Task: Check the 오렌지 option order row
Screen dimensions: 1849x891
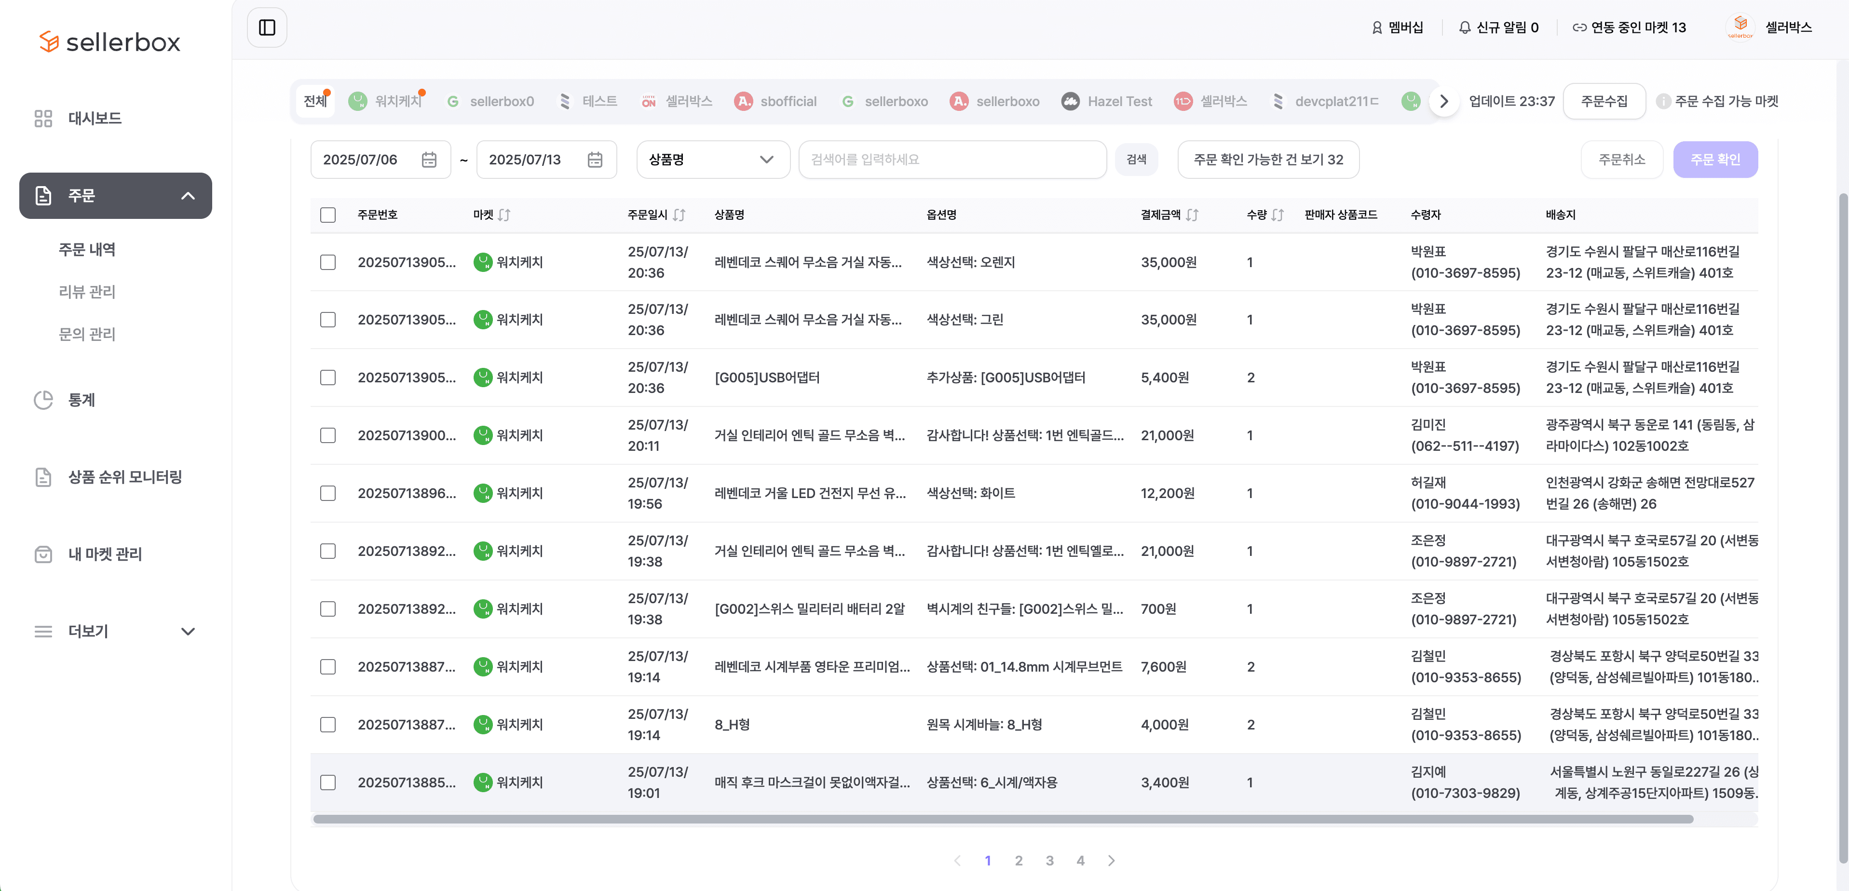Action: pyautogui.click(x=327, y=262)
